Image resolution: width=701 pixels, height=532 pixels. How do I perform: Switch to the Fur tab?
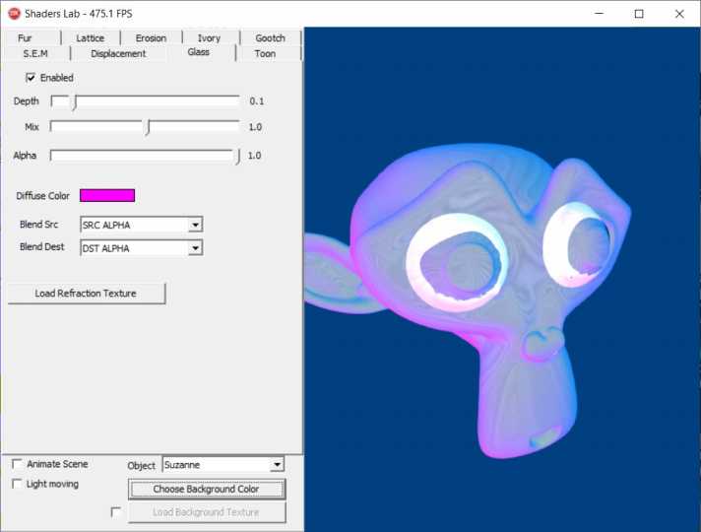[x=32, y=38]
